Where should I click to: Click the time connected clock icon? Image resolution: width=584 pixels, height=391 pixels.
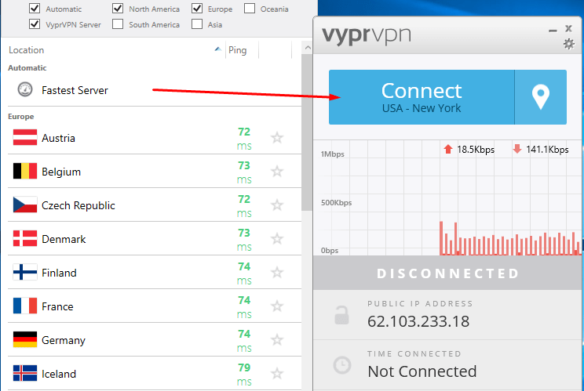click(x=341, y=365)
